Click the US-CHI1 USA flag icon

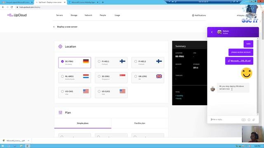[86, 91]
